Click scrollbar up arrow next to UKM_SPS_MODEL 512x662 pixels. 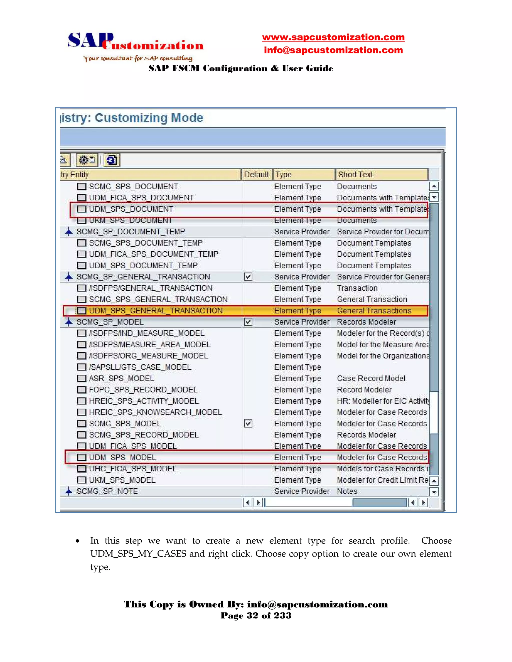coord(434,481)
